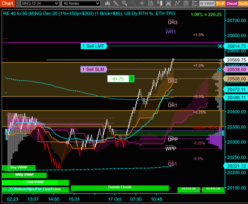Toggle the T<>K button
Viewport: 248px width, 204px height.
pos(220,4)
